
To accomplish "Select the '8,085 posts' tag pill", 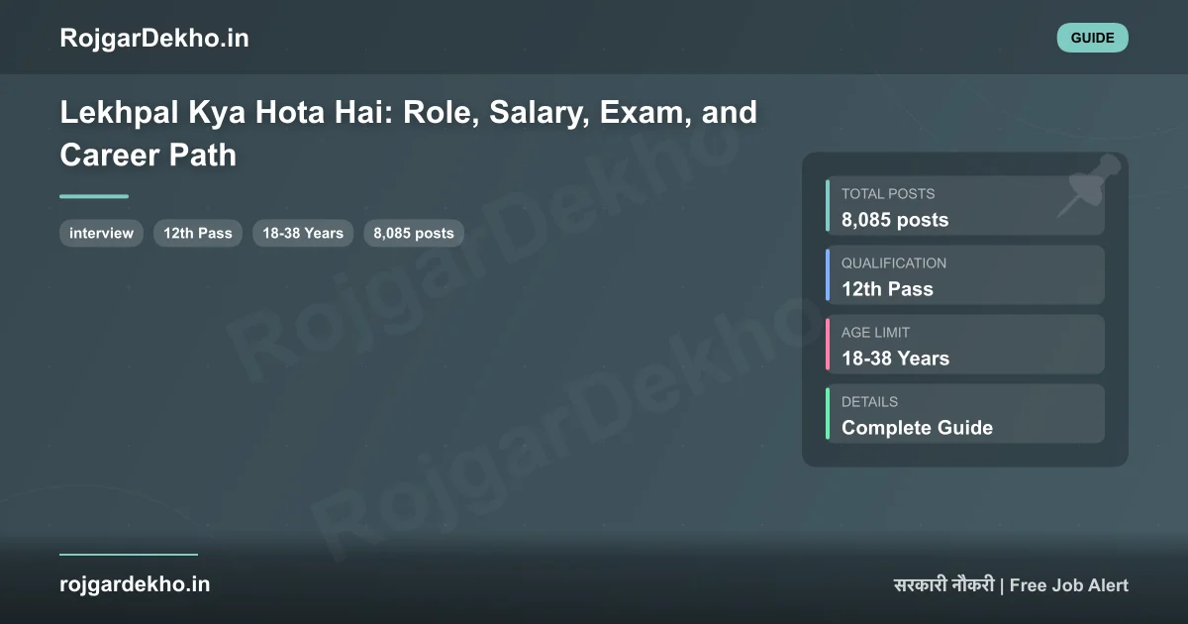I will pos(414,234).
